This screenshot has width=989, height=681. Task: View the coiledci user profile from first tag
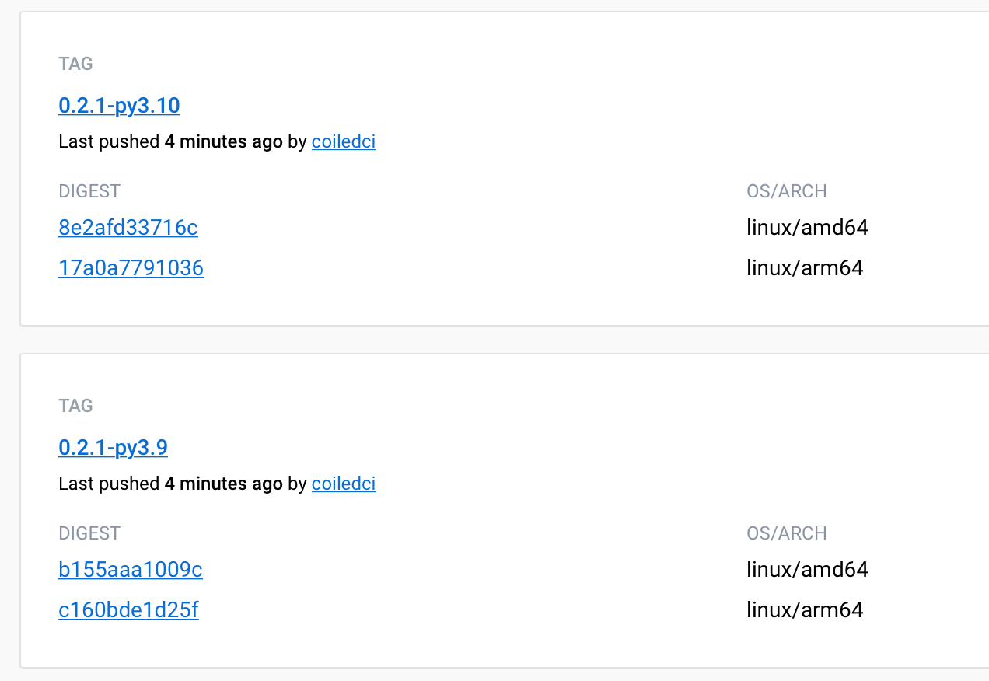point(343,141)
